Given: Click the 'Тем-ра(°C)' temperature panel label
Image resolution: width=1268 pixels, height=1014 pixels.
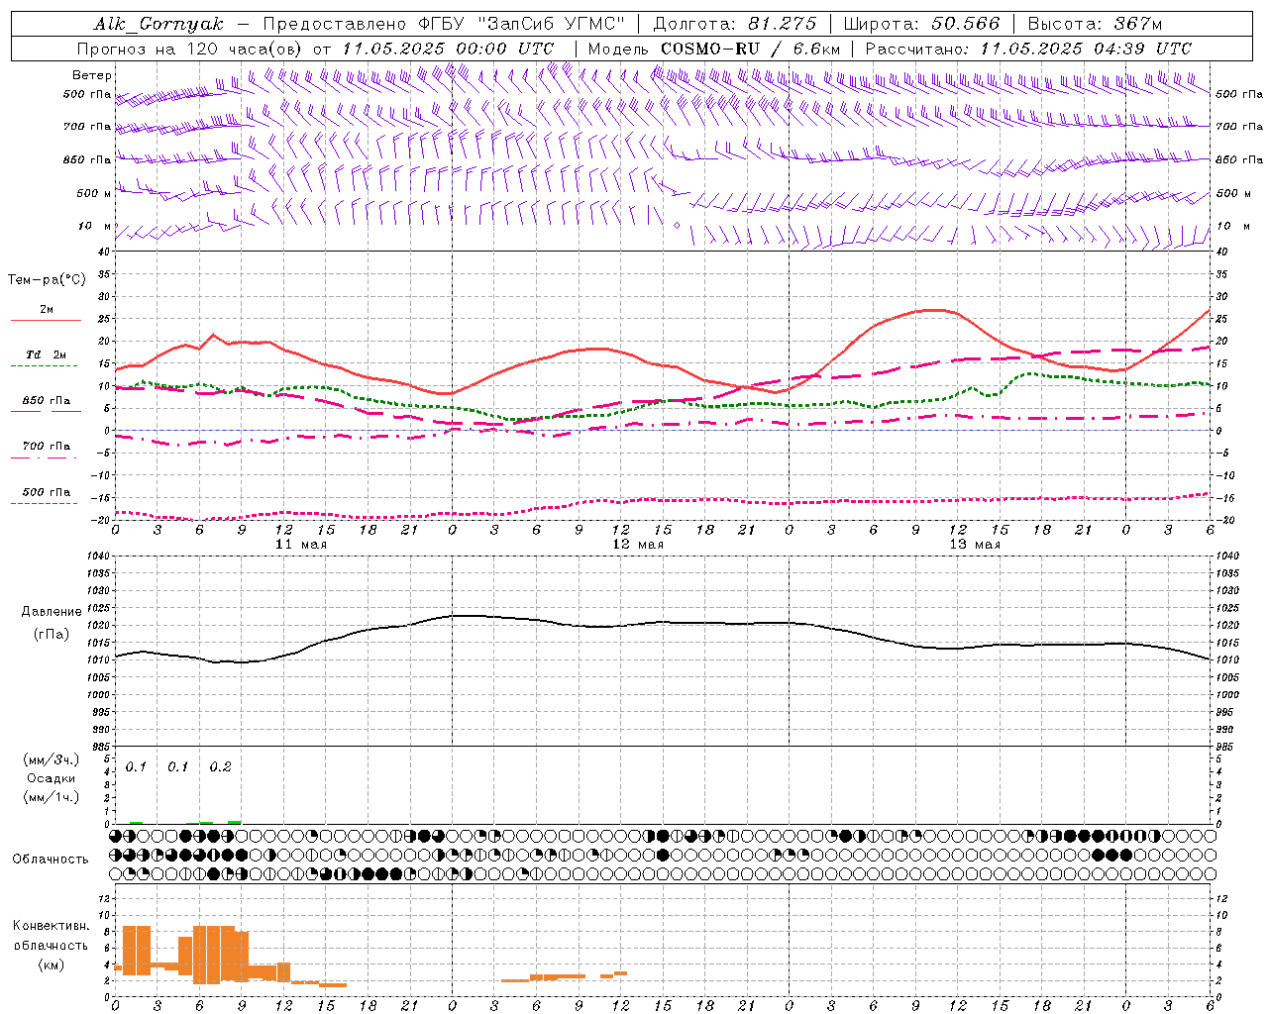Looking at the screenshot, I should tap(47, 280).
